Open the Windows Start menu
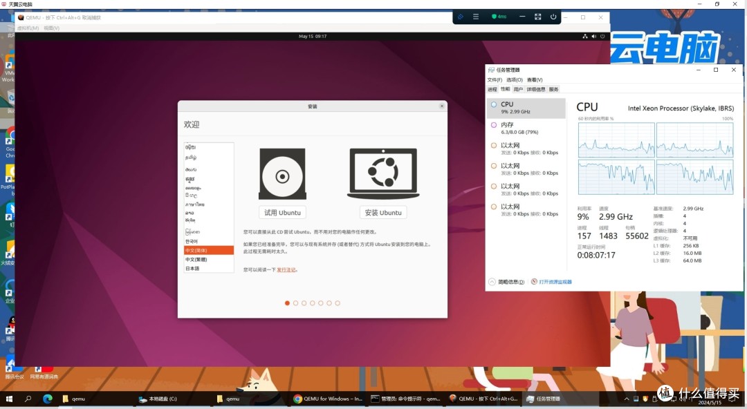 click(x=8, y=399)
